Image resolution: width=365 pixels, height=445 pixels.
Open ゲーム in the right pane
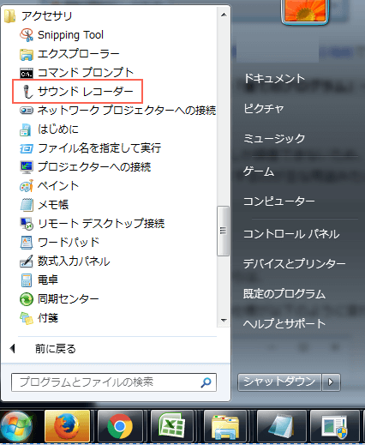coord(259,171)
